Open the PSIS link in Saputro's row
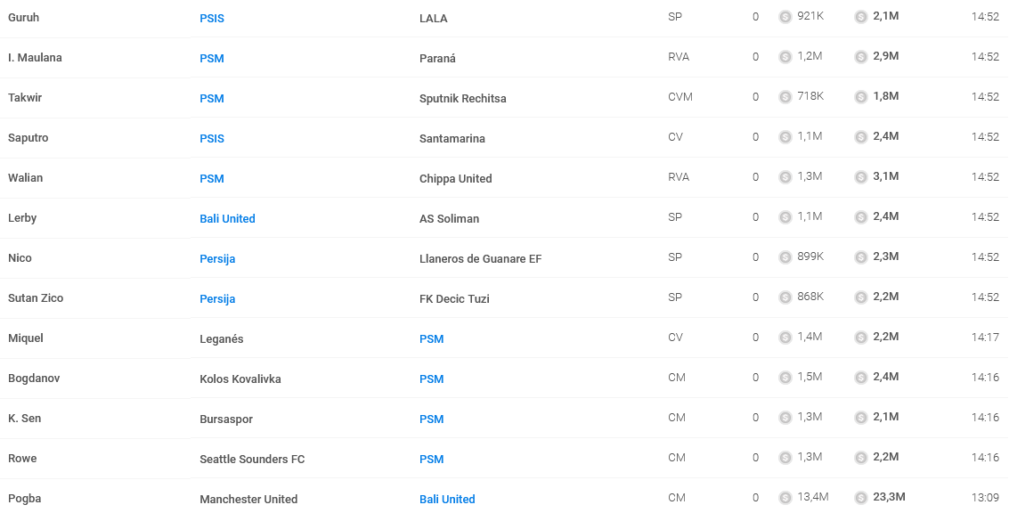This screenshot has width=1009, height=513. pos(212,138)
